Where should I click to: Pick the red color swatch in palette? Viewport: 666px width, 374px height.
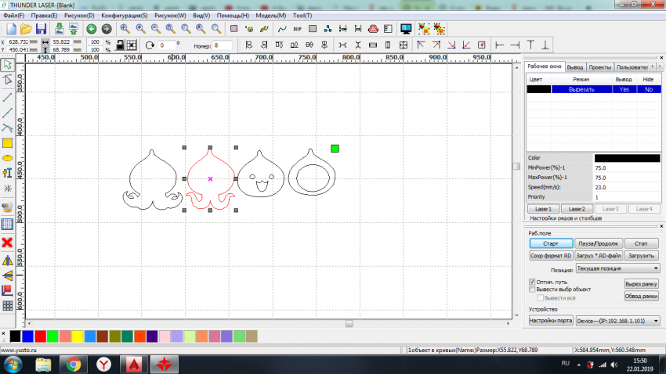tap(40, 336)
